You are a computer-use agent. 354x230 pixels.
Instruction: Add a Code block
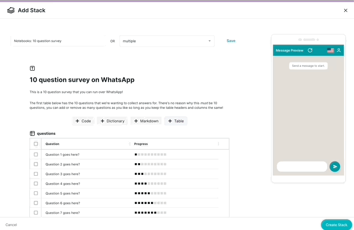coord(83,121)
